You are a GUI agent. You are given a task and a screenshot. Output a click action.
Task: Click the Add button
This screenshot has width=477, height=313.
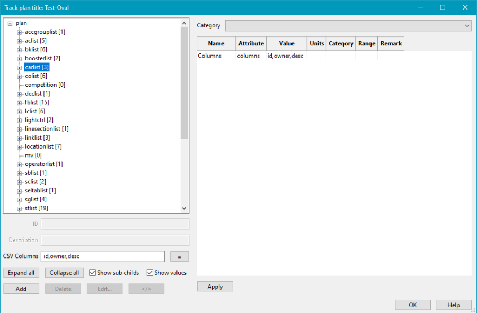pyautogui.click(x=21, y=289)
